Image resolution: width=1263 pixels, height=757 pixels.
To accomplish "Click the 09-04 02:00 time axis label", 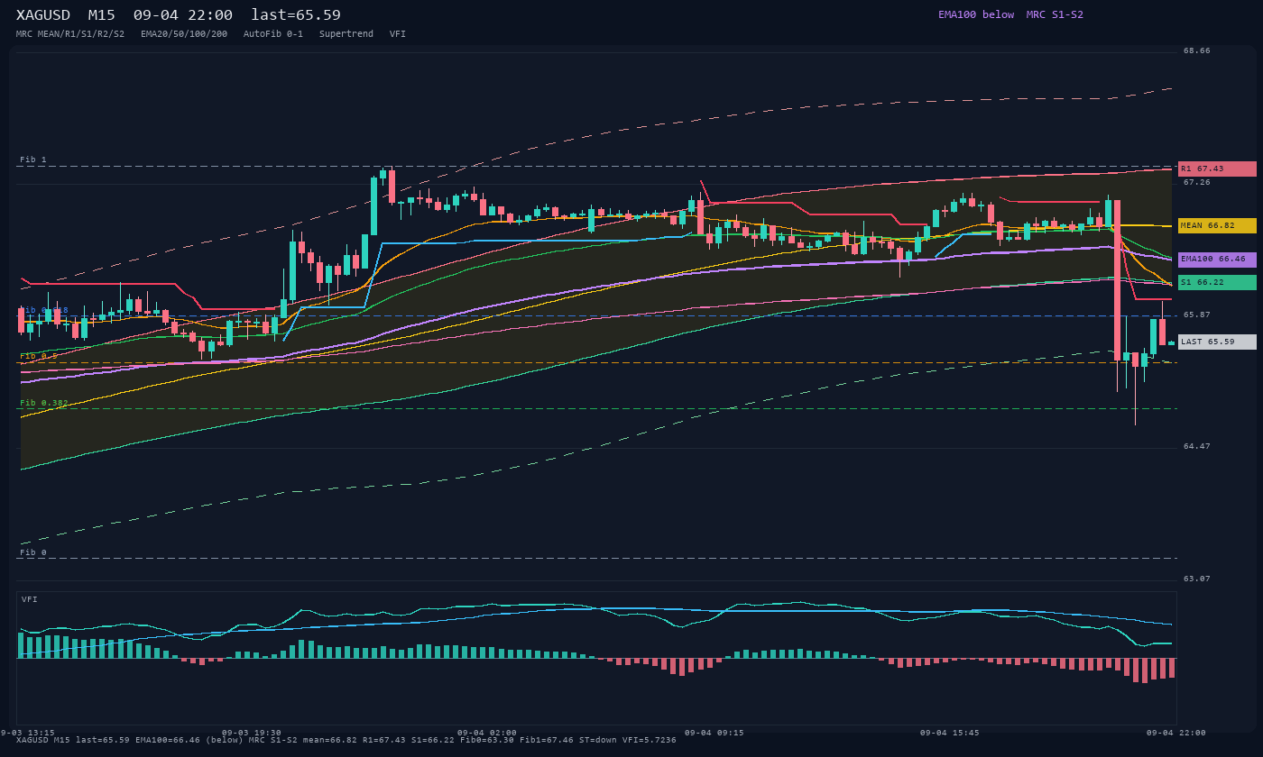I will [487, 733].
